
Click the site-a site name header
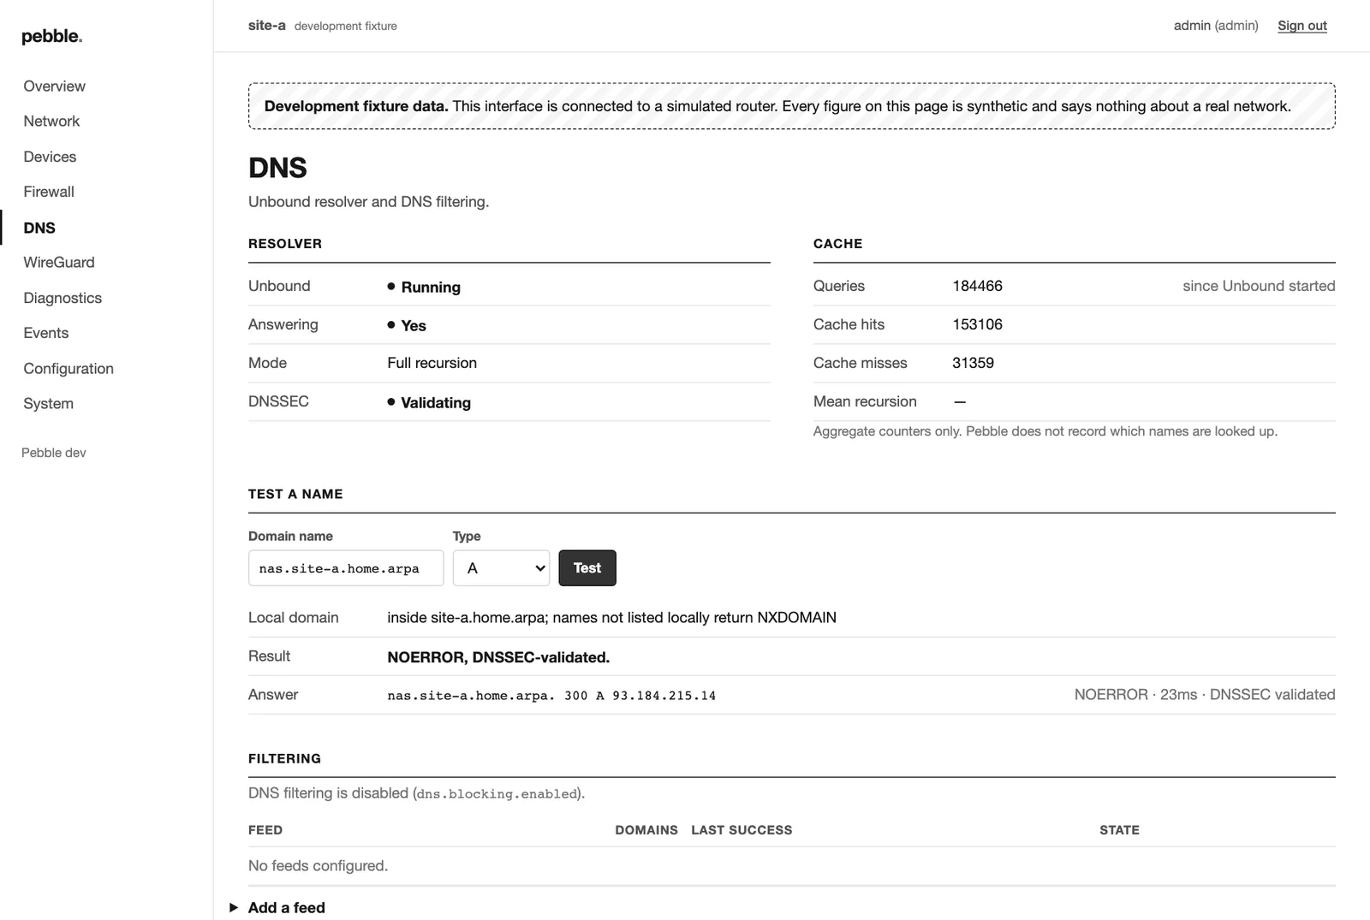point(267,26)
